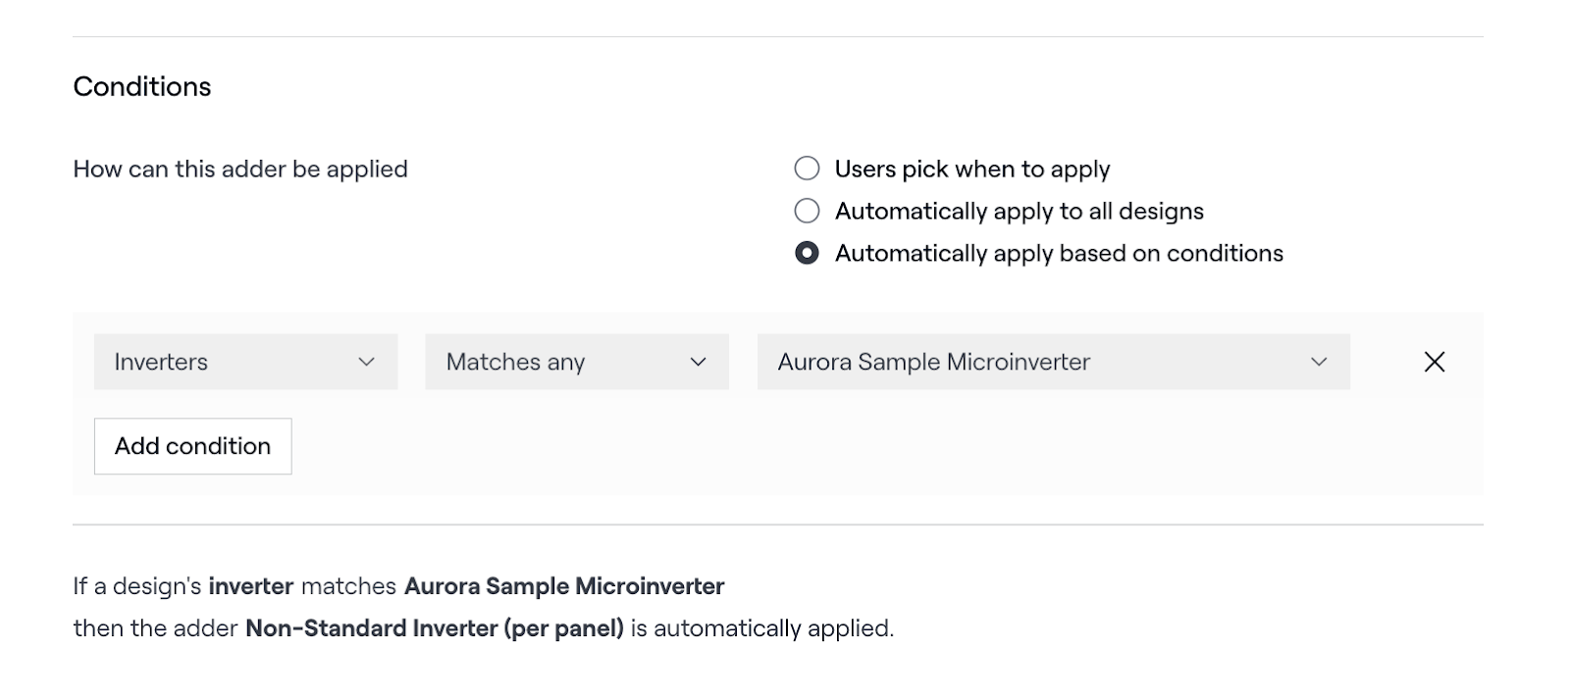Click the chevron arrow next to Matches any
Image resolution: width=1570 pixels, height=699 pixels.
pos(698,362)
